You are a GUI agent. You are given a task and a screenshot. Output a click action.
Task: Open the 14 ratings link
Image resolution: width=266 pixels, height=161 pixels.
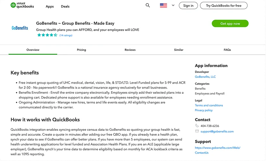[66, 35]
